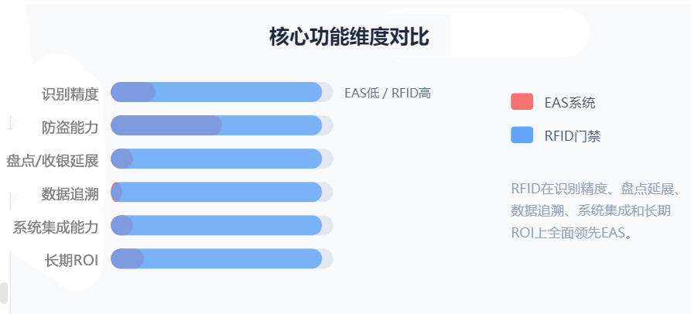Click the 防盗能力 bar row
This screenshot has height=314, width=691.
pyautogui.click(x=221, y=125)
